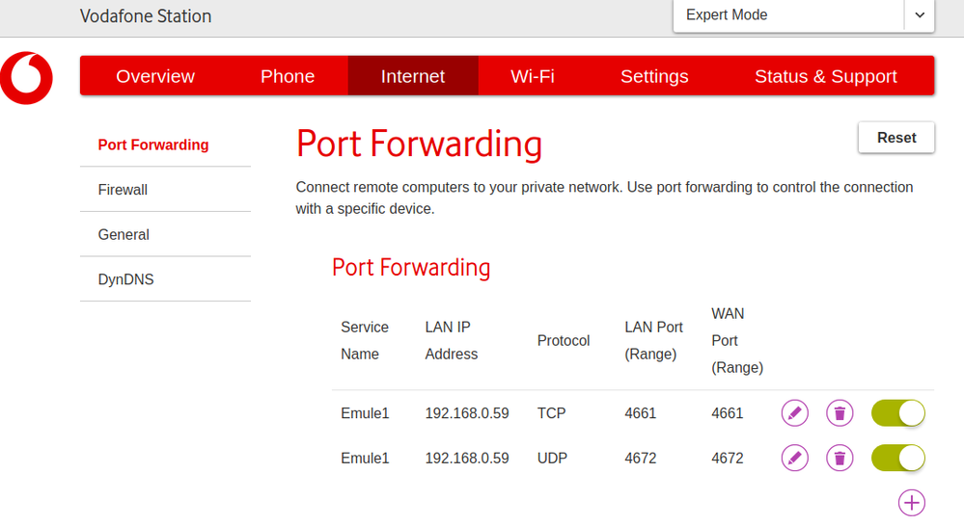This screenshot has height=526, width=964.
Task: Open the Expert Mode dropdown
Action: (x=788, y=15)
